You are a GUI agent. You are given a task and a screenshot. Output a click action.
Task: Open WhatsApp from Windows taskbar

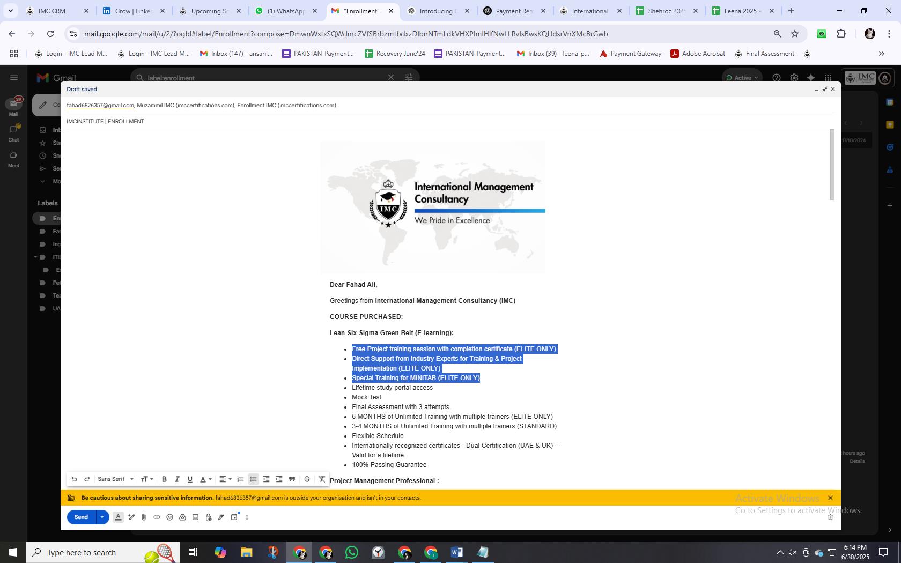pyautogui.click(x=352, y=552)
